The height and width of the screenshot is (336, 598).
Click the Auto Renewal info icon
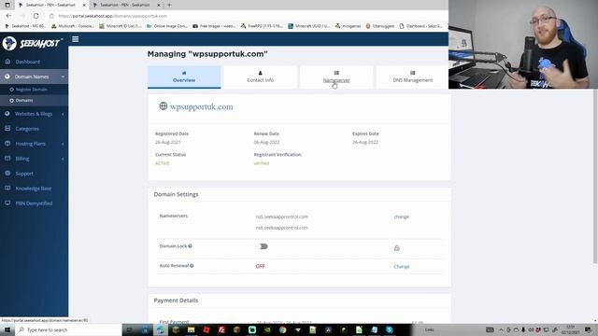(192, 265)
